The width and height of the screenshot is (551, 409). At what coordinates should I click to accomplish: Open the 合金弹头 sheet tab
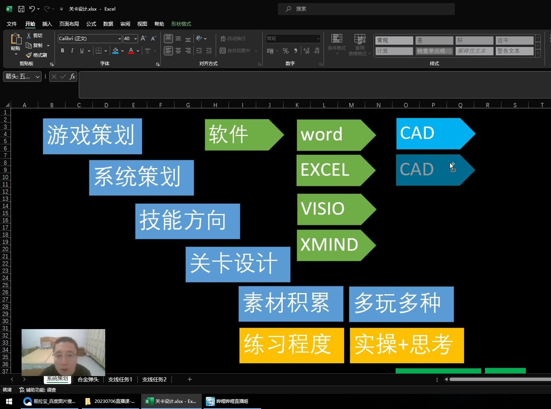click(88, 379)
